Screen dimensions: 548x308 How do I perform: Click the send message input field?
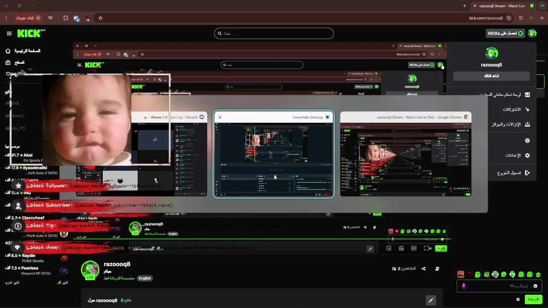[500, 286]
